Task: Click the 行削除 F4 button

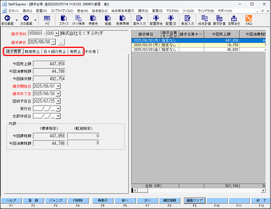Action: (x=78, y=201)
